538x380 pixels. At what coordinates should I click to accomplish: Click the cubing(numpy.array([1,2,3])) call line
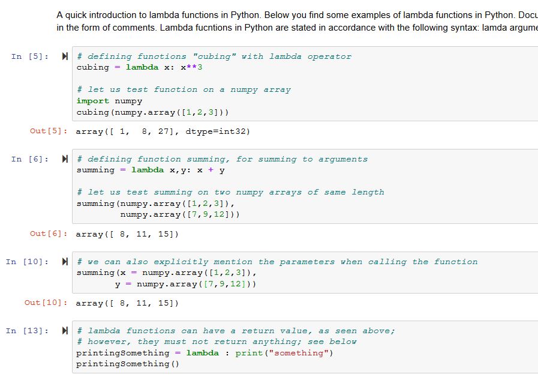pyautogui.click(x=152, y=112)
